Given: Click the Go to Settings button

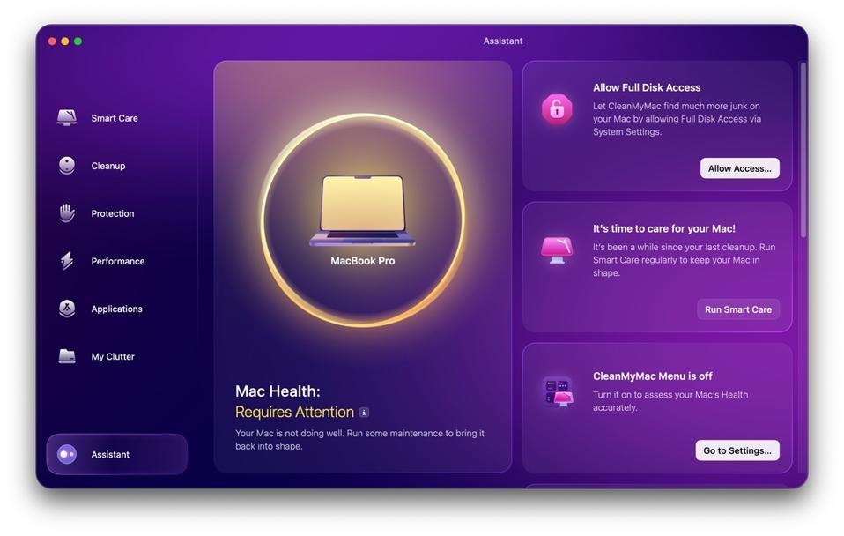Looking at the screenshot, I should [737, 450].
